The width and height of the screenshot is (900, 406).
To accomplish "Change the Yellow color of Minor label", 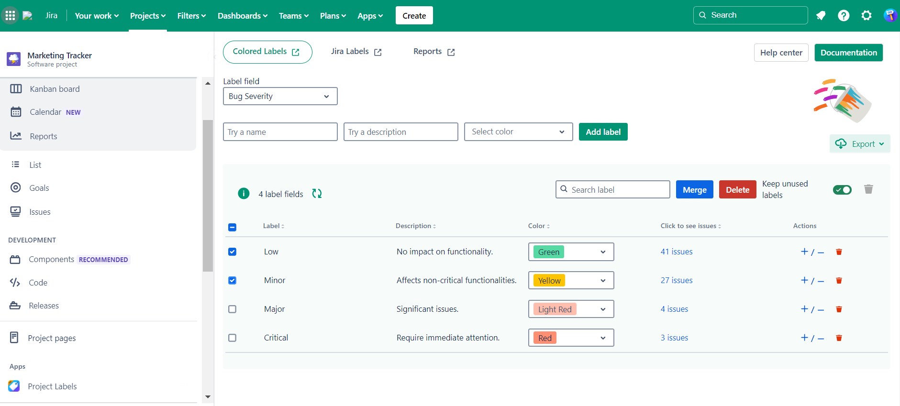I will pyautogui.click(x=571, y=281).
